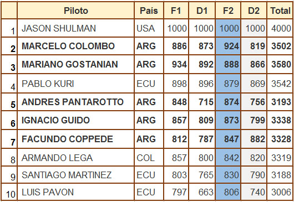Image resolution: width=294 pixels, height=202 pixels.
Task: Select the blue F2 cell showing 924
Action: pos(228,46)
